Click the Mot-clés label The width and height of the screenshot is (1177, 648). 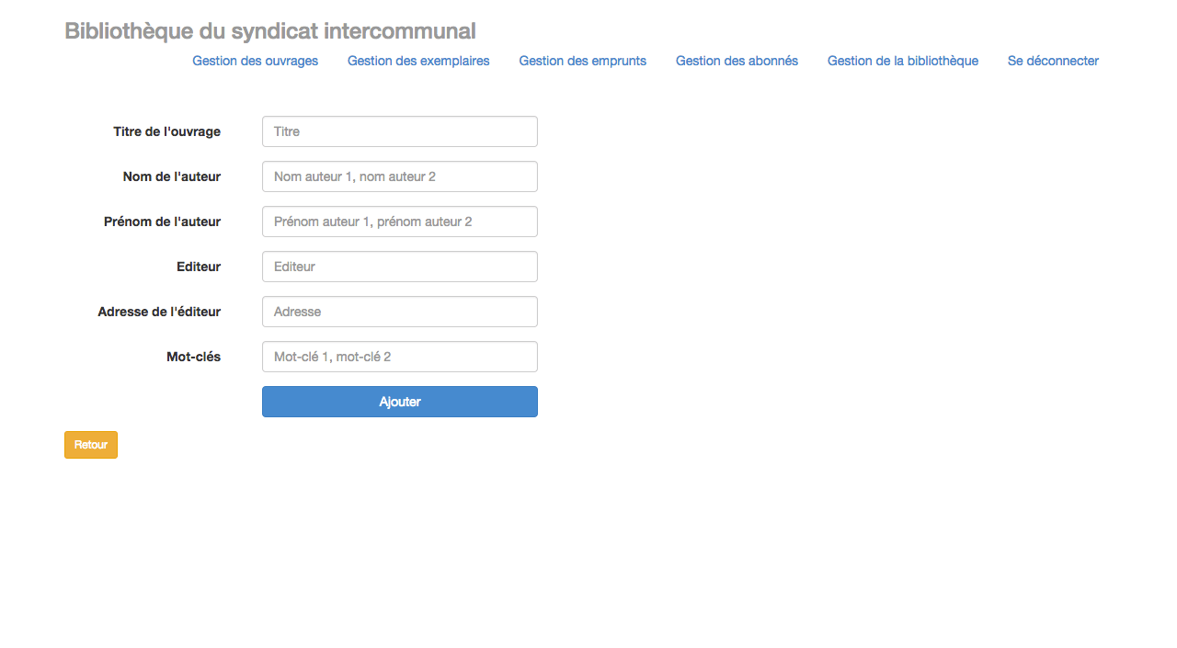point(194,357)
